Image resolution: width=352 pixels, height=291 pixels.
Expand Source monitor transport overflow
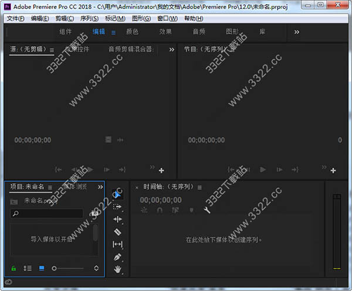(x=153, y=167)
